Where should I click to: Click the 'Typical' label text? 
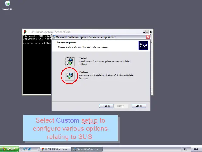[x=83, y=58]
